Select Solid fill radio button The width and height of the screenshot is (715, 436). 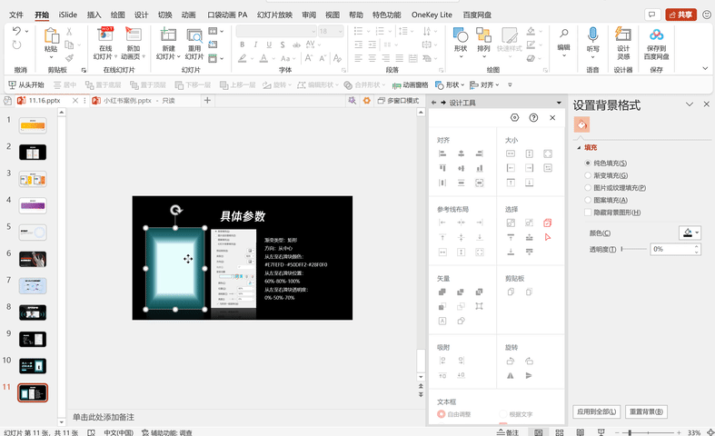pyautogui.click(x=588, y=163)
